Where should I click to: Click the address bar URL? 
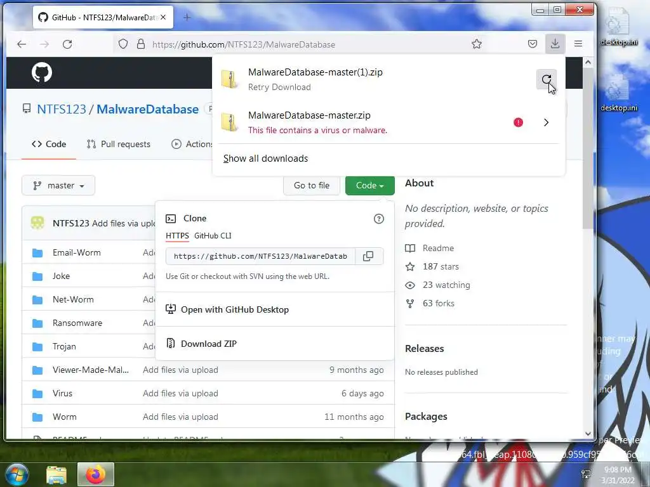tap(244, 44)
